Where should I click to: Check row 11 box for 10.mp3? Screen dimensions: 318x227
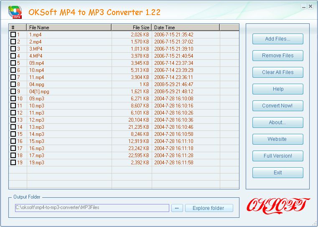(13, 105)
